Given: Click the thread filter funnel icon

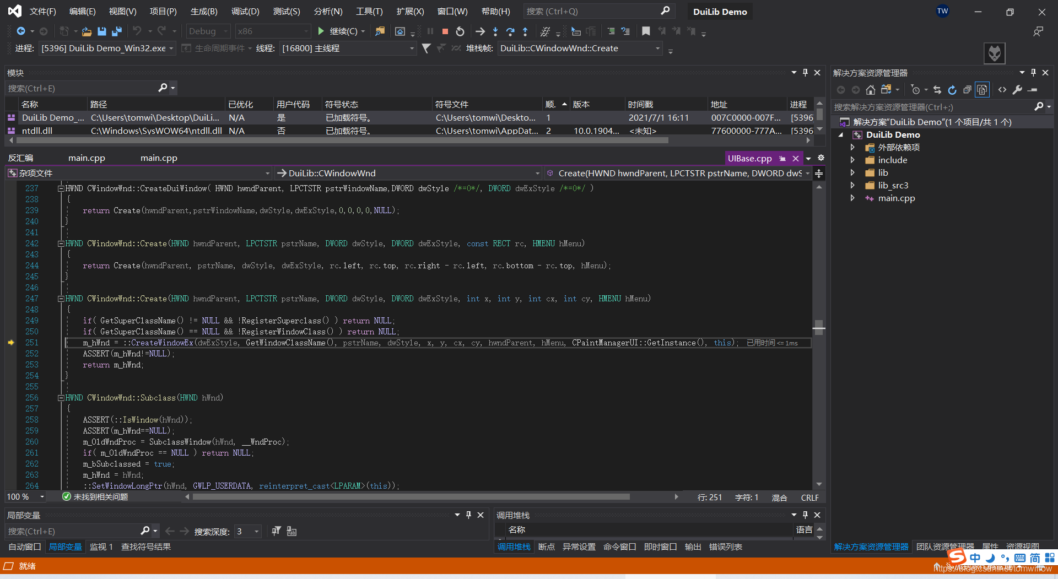Looking at the screenshot, I should click(x=426, y=48).
